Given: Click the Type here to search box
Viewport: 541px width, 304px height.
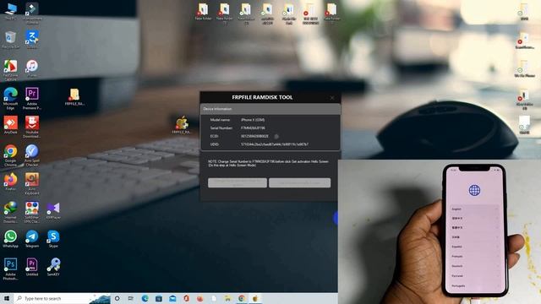Looking at the screenshot, I should pyautogui.click(x=62, y=298).
